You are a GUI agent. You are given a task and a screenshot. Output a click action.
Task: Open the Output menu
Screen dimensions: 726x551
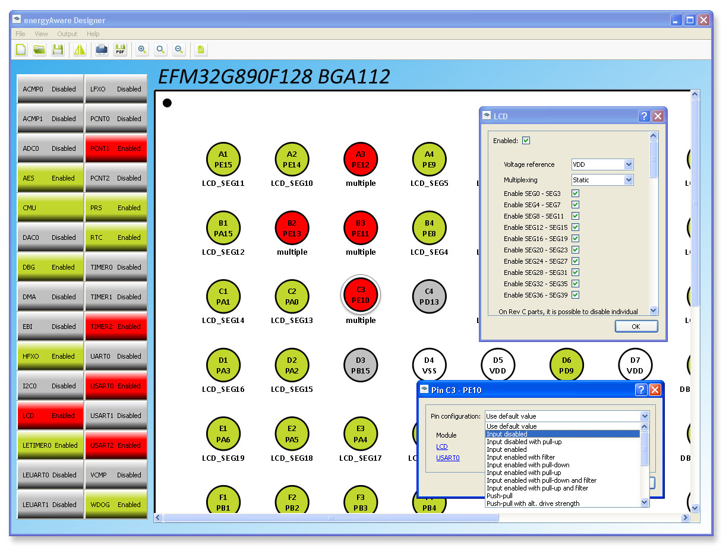tap(67, 34)
